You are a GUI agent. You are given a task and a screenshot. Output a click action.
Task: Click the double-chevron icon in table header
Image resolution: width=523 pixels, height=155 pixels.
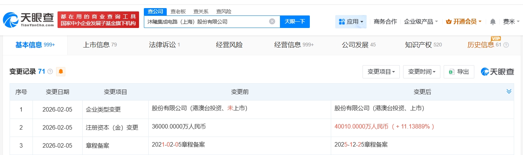click(509, 91)
